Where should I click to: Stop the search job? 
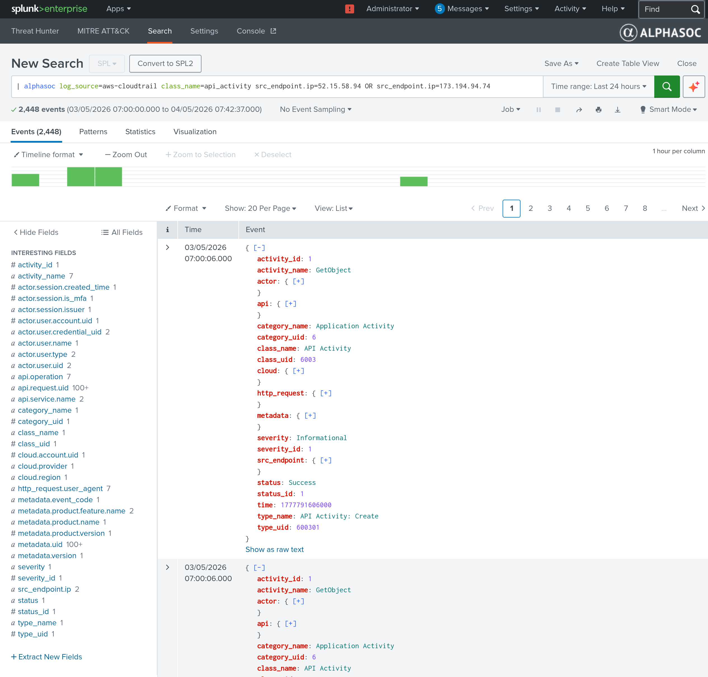tap(558, 110)
